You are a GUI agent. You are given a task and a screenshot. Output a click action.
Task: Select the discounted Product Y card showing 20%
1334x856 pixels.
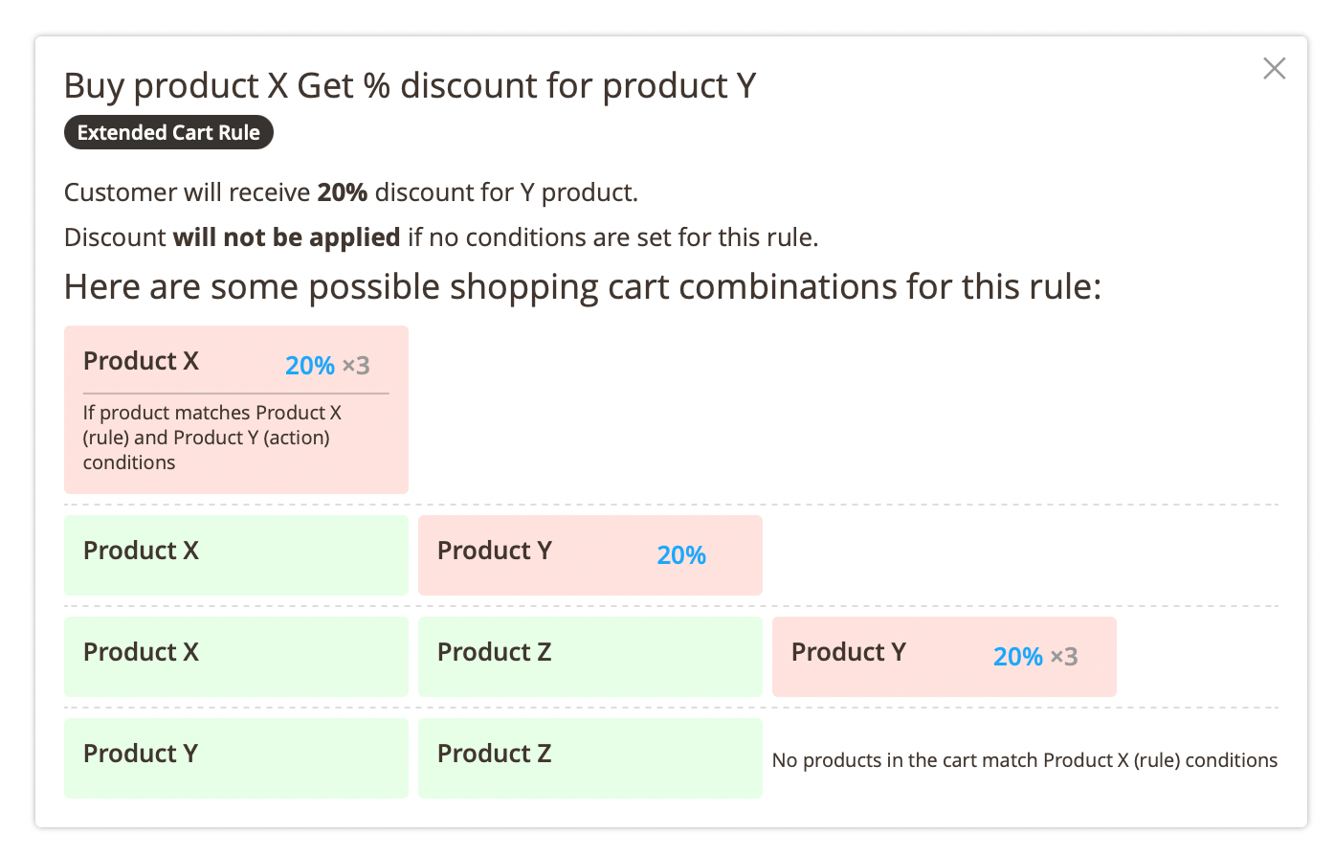point(589,554)
